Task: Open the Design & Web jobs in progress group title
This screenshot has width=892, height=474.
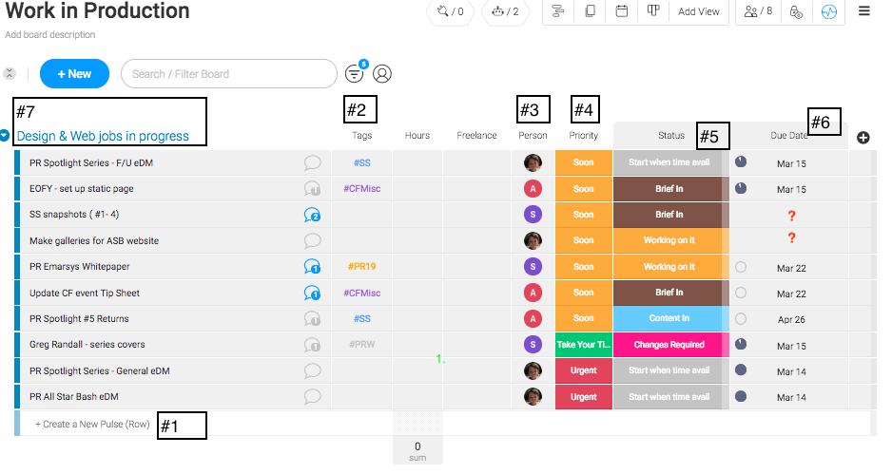Action: click(103, 137)
